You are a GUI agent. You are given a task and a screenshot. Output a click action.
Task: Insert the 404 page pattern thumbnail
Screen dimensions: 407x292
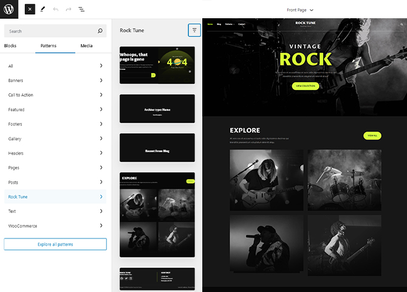[x=157, y=66]
